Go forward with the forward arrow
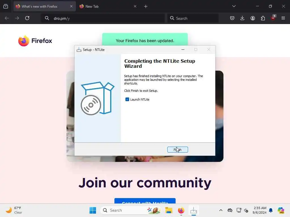The width and height of the screenshot is (290, 217). 17,18
